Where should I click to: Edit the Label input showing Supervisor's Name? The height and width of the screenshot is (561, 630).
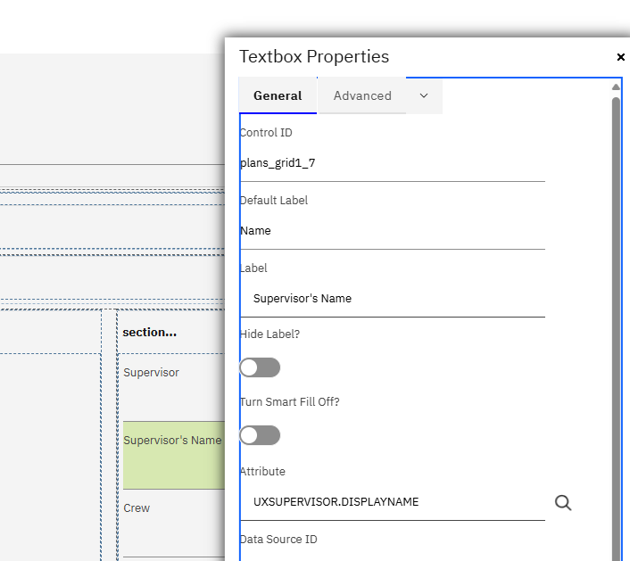392,299
